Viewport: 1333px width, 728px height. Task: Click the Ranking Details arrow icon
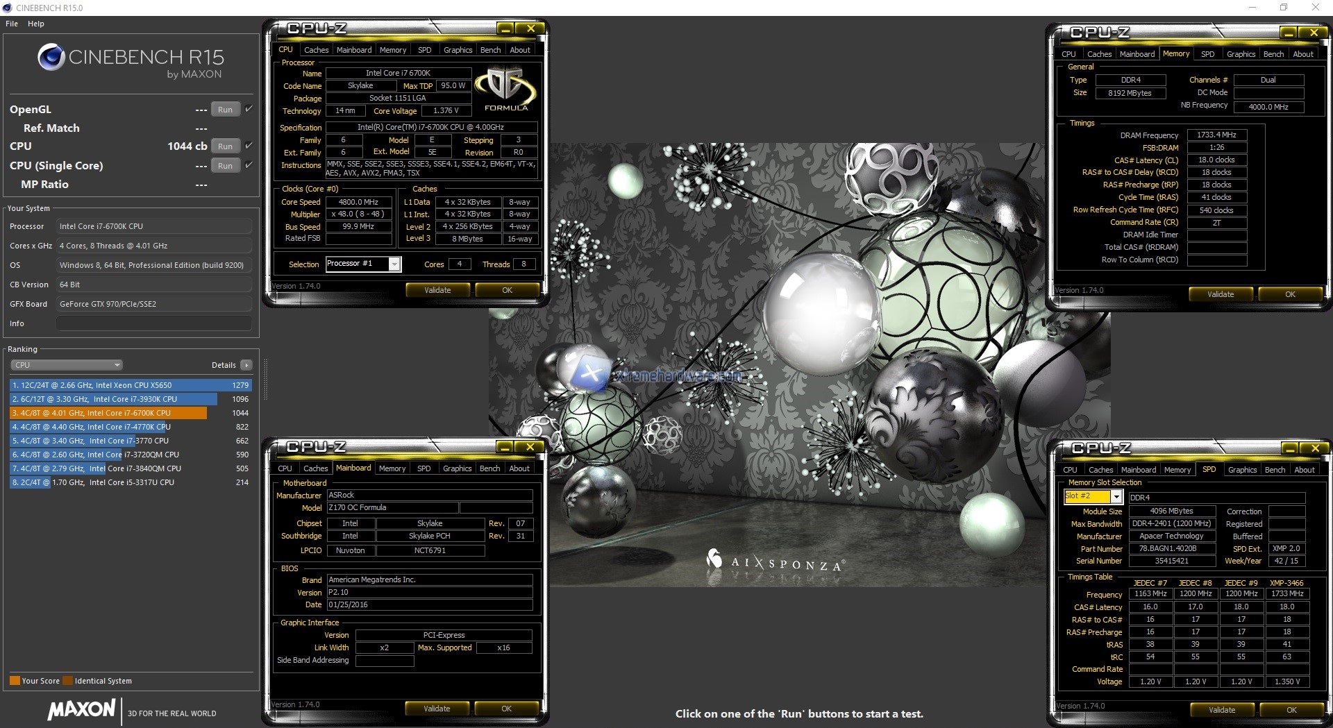[246, 365]
